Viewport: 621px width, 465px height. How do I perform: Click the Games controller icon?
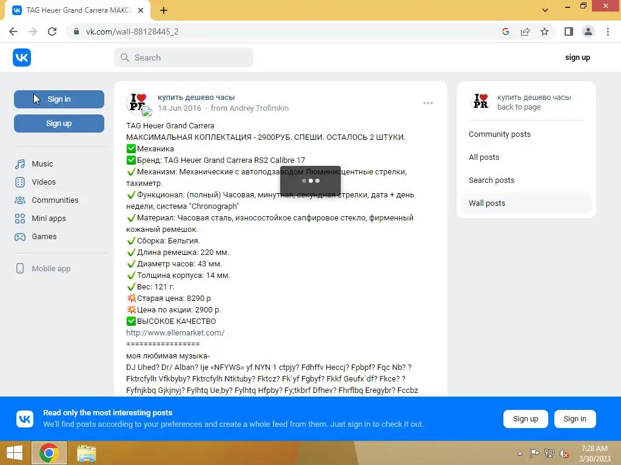(20, 237)
